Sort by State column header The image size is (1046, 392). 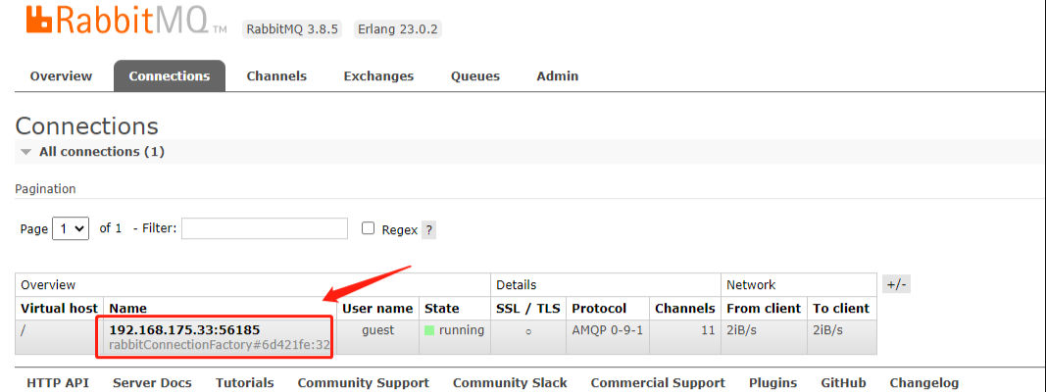tap(441, 309)
